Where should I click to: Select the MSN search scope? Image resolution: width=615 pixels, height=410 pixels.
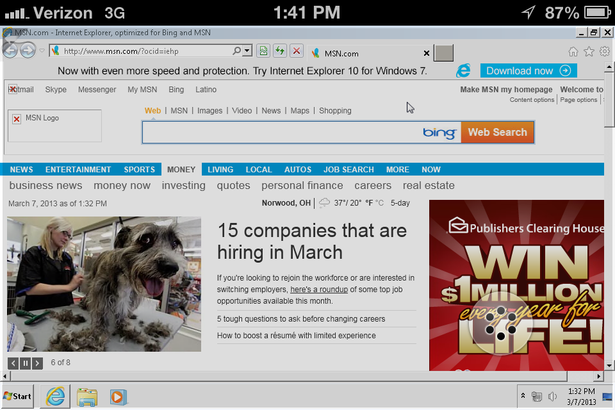pos(179,111)
